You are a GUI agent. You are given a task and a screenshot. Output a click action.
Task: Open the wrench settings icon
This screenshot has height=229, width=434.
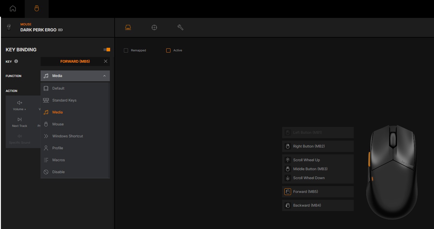[x=180, y=27]
